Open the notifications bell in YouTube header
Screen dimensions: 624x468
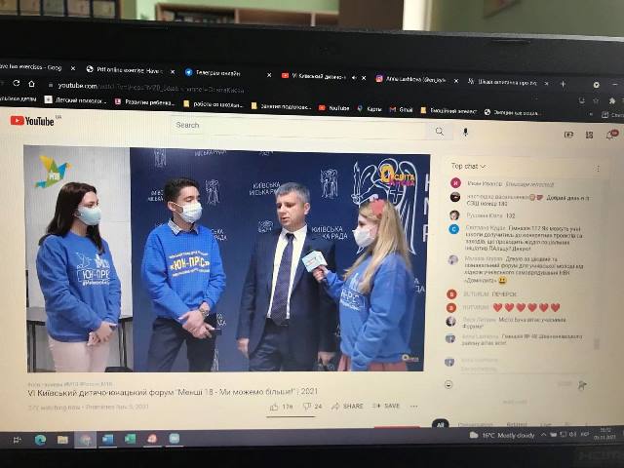(x=612, y=135)
